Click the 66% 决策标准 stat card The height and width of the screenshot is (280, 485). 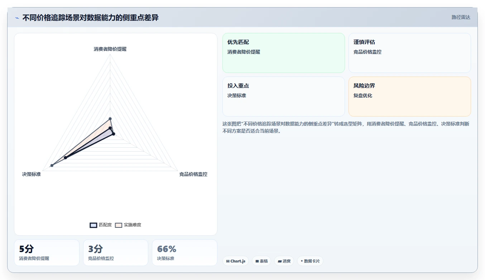point(184,252)
